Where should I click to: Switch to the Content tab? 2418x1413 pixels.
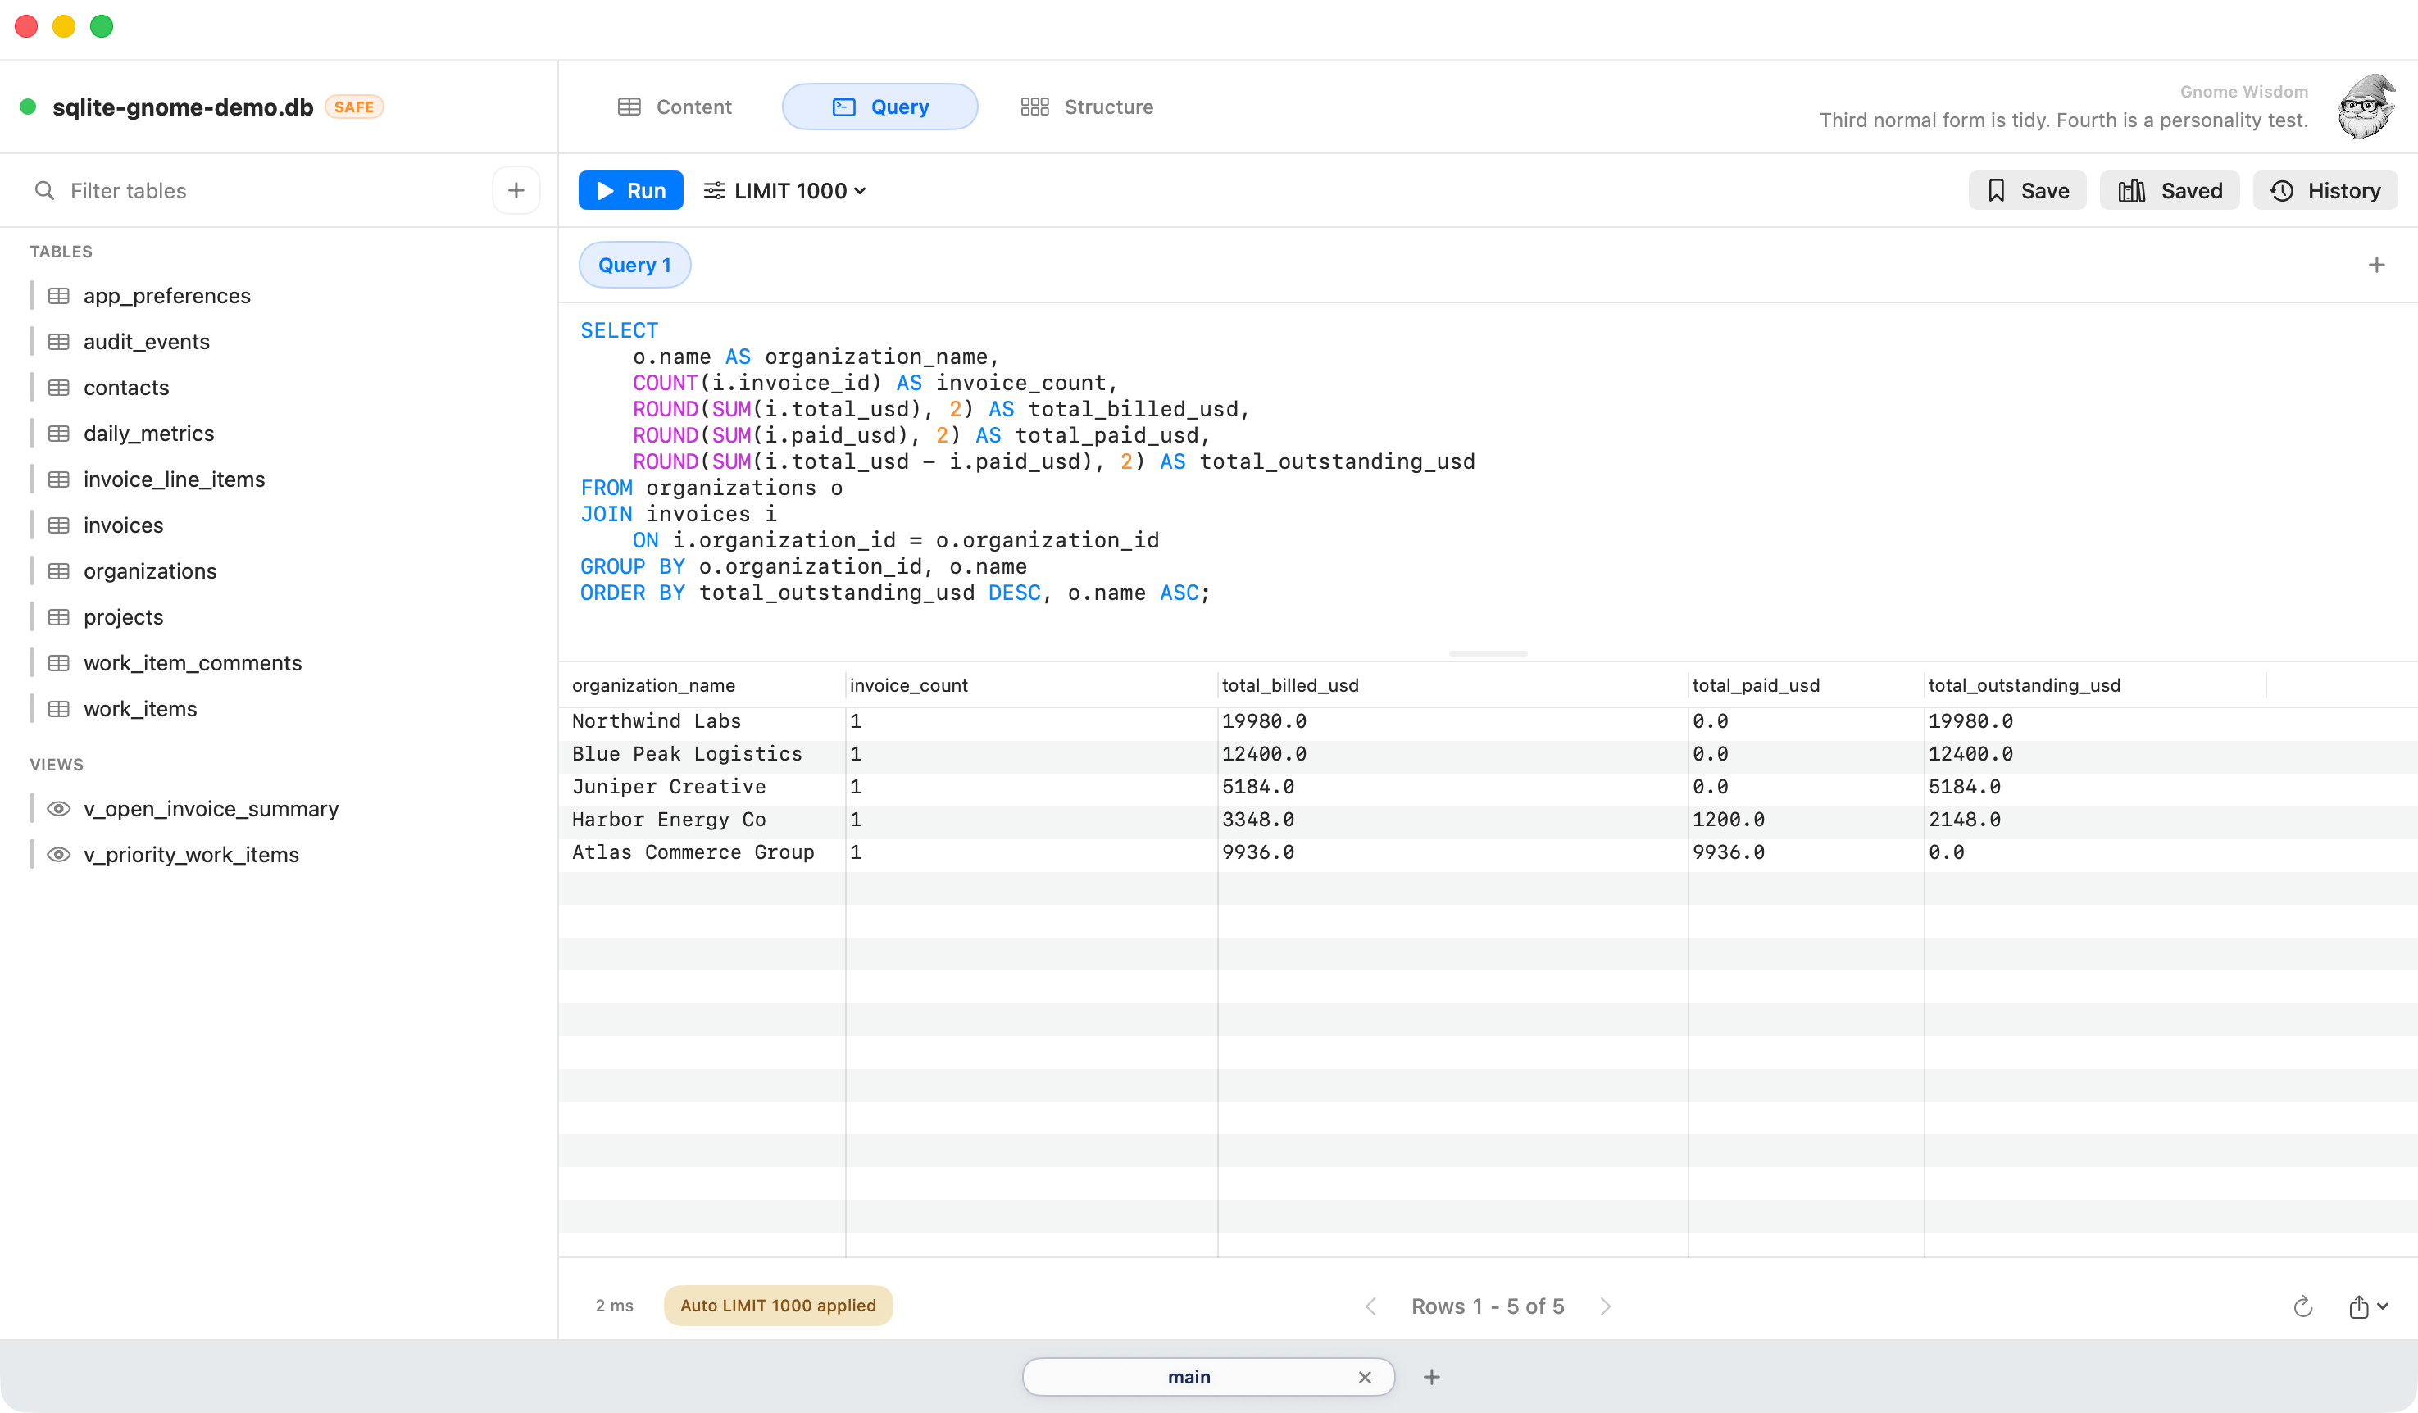point(675,107)
